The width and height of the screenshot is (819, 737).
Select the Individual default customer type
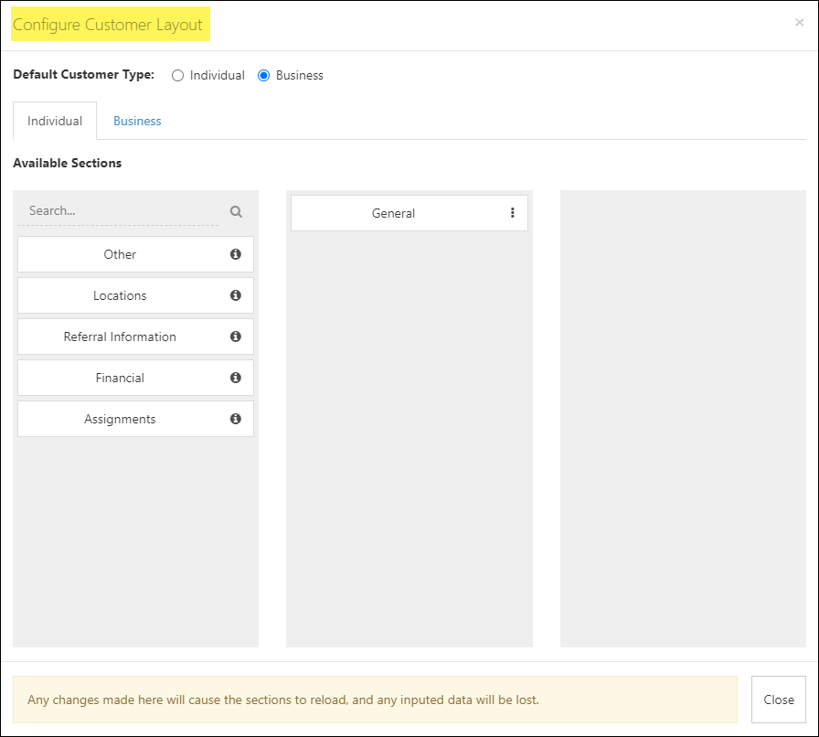[177, 76]
